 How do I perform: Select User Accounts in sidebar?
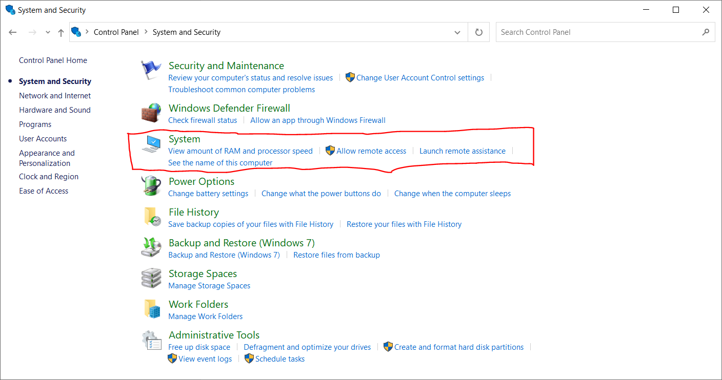tap(43, 139)
